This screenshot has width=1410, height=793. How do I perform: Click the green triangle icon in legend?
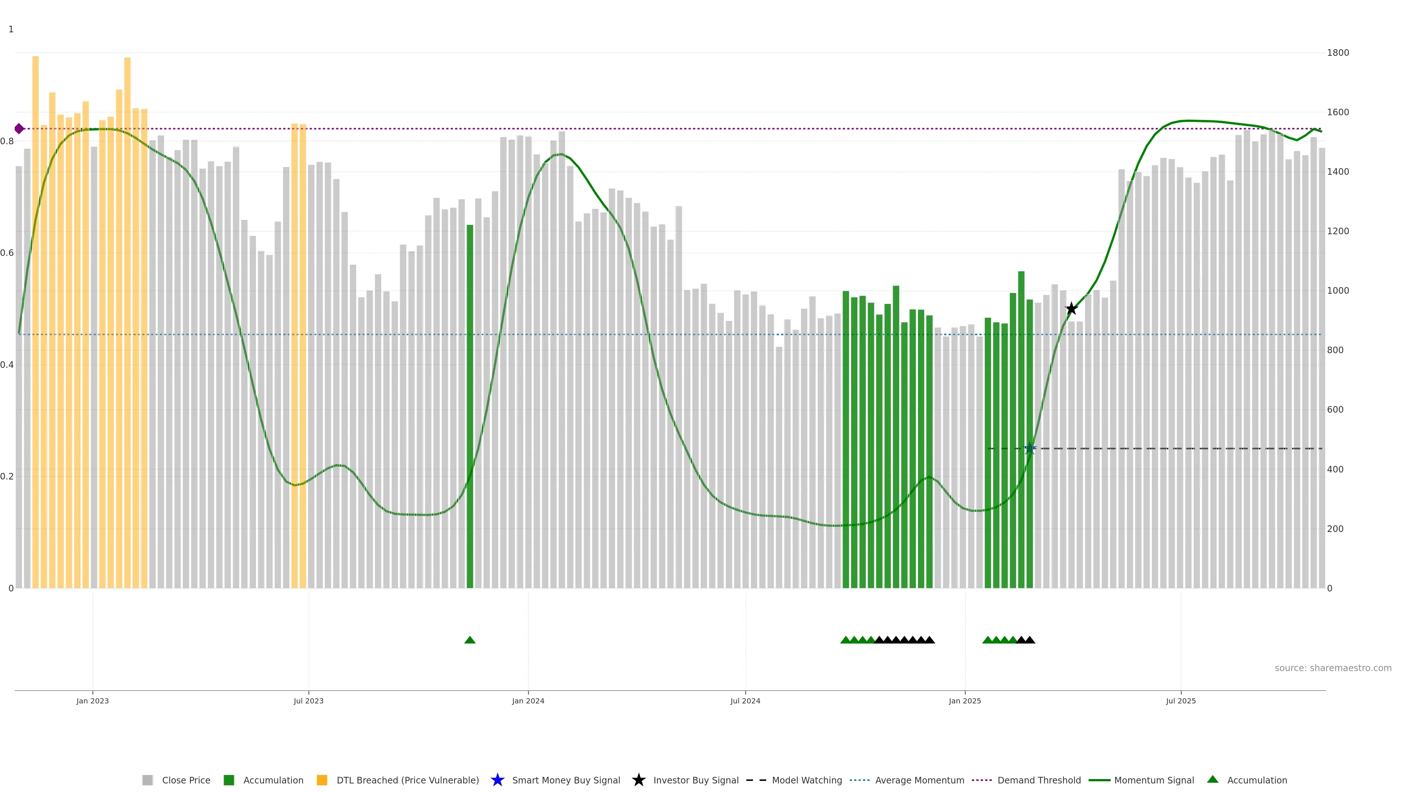pyautogui.click(x=1212, y=779)
